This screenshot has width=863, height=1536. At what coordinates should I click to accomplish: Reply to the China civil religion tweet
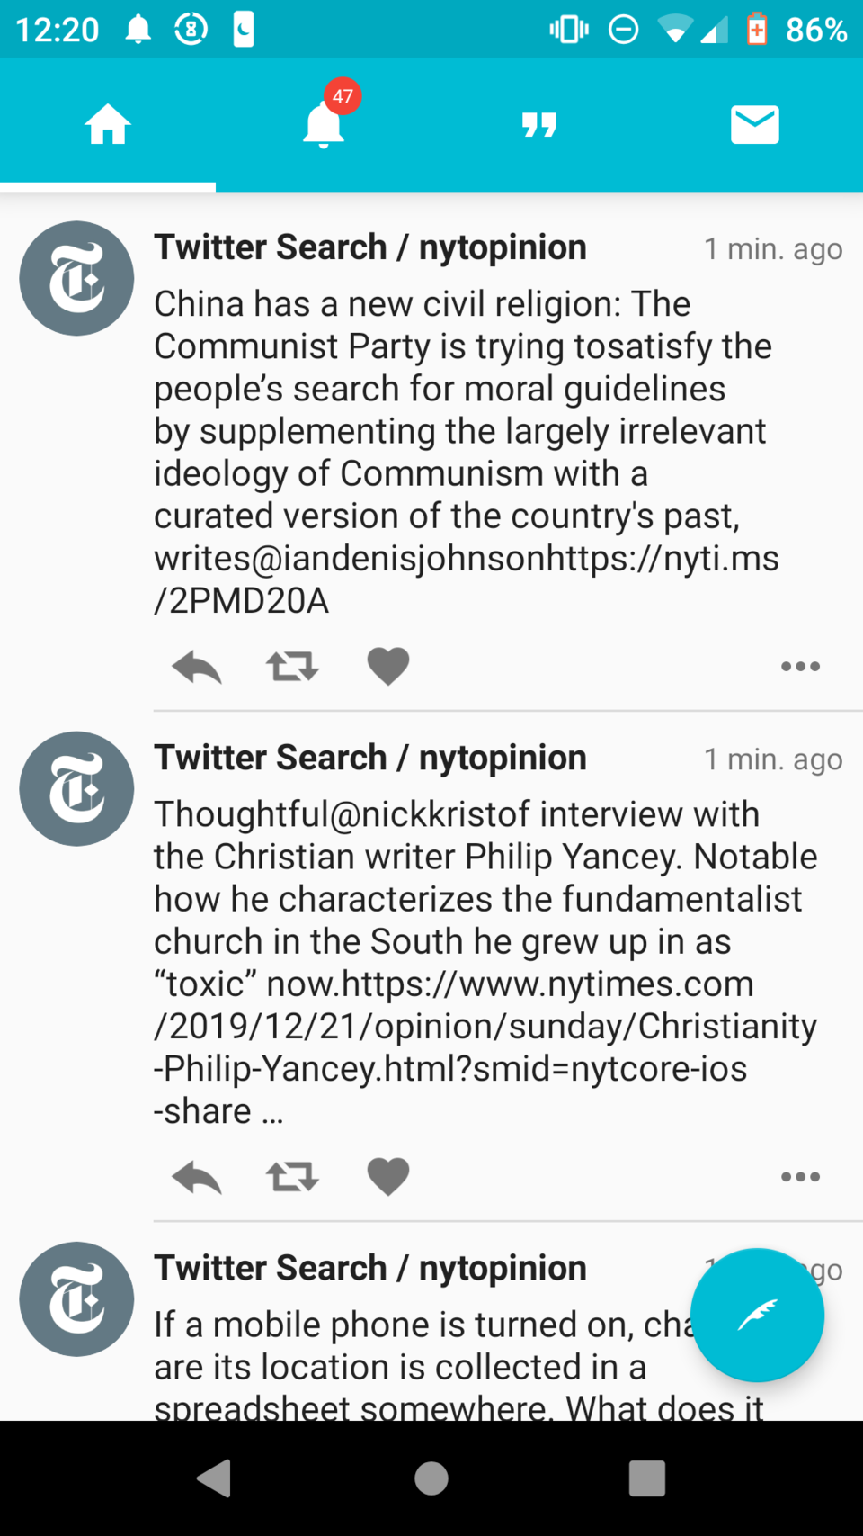(x=196, y=667)
